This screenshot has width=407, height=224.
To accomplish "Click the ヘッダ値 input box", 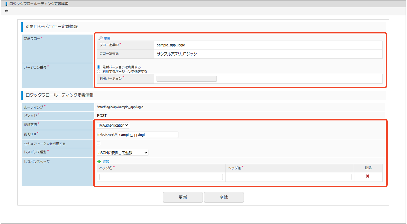I will click(x=289, y=177).
